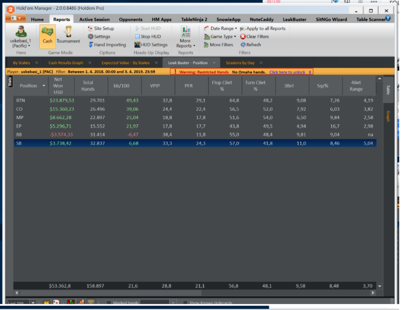Sort by Flop CBet % column
The height and width of the screenshot is (310, 401).
pyautogui.click(x=222, y=86)
